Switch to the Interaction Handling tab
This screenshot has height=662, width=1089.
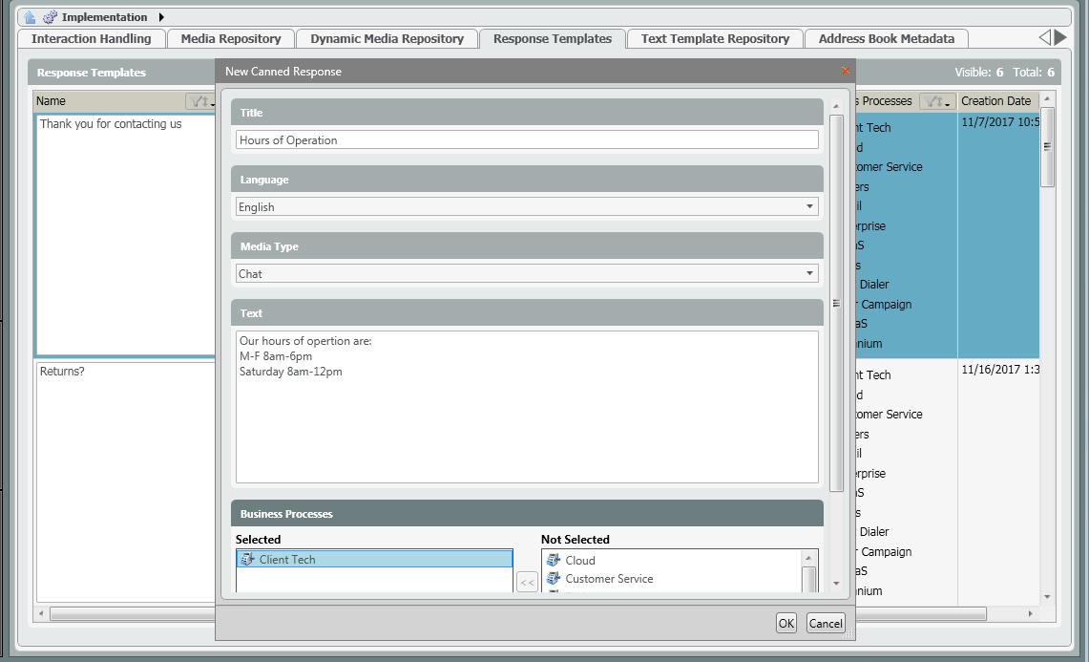pos(92,39)
